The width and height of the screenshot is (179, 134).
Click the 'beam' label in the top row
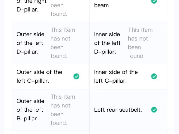[x=101, y=5]
